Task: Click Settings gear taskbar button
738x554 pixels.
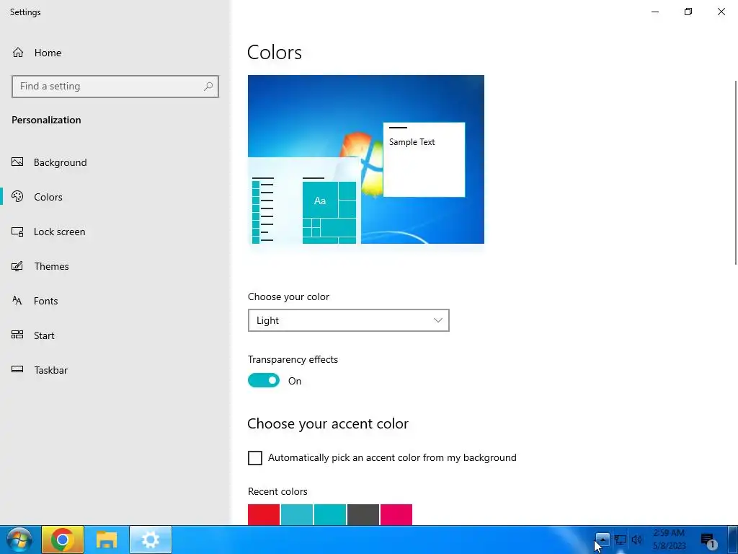Action: (151, 540)
